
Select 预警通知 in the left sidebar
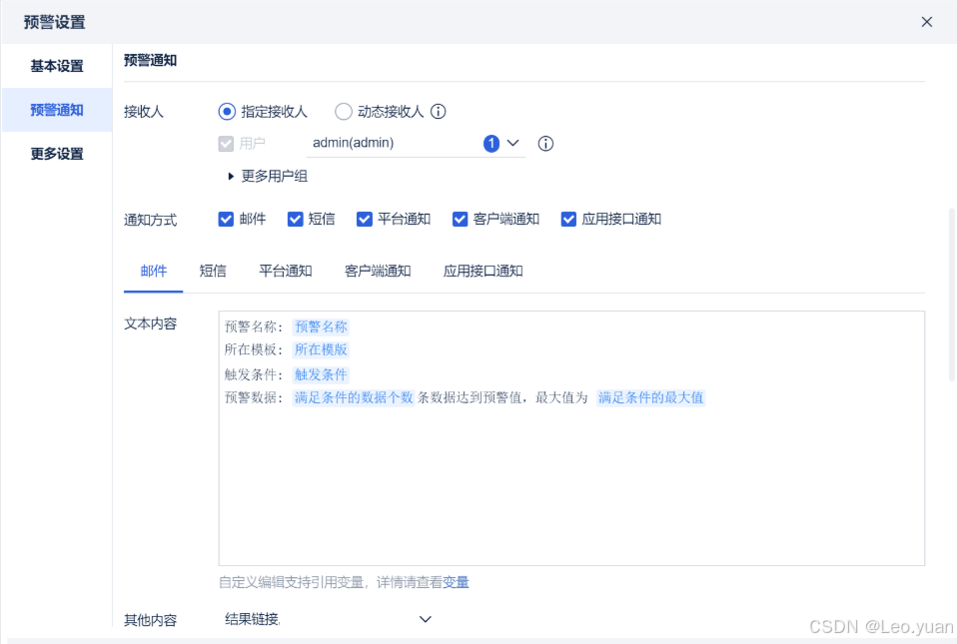click(x=57, y=110)
